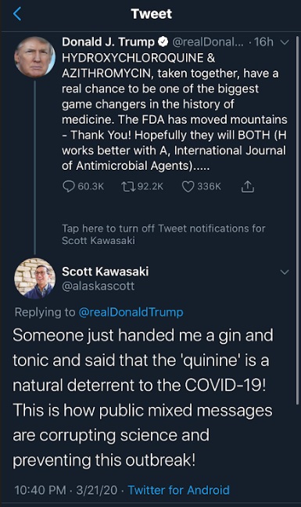Tap the verified badge beside Donald J. Trump
This screenshot has height=507, width=301.
(x=163, y=41)
